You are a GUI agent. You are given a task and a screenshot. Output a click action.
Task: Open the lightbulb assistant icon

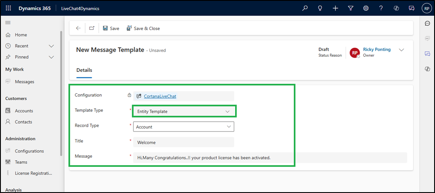click(320, 8)
